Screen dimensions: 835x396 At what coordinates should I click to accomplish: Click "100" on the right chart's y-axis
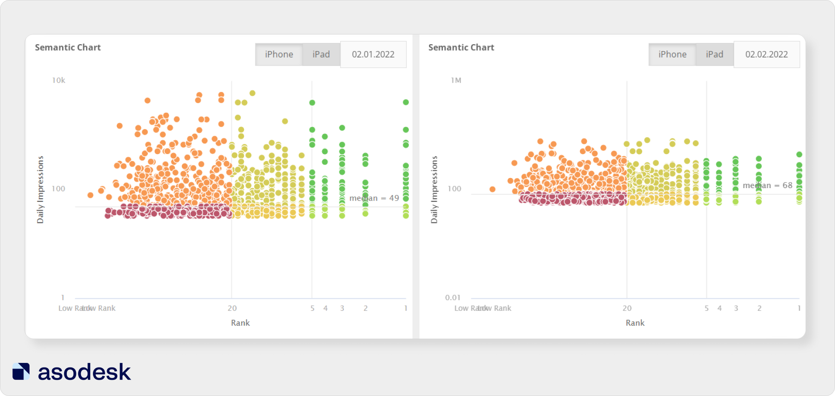click(x=454, y=189)
